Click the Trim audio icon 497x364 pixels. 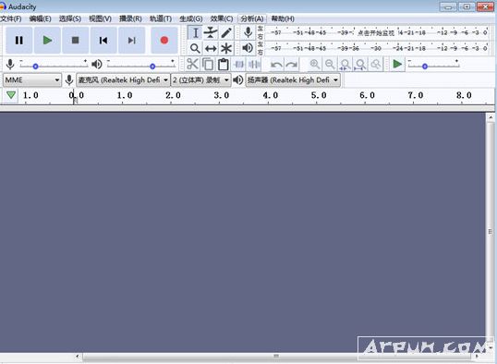pyautogui.click(x=238, y=65)
